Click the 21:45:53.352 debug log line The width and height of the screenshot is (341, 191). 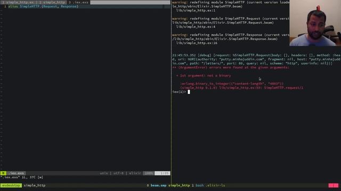(256, 55)
